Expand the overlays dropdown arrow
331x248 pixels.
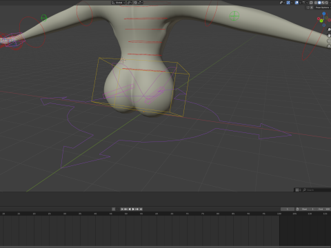pos(300,3)
